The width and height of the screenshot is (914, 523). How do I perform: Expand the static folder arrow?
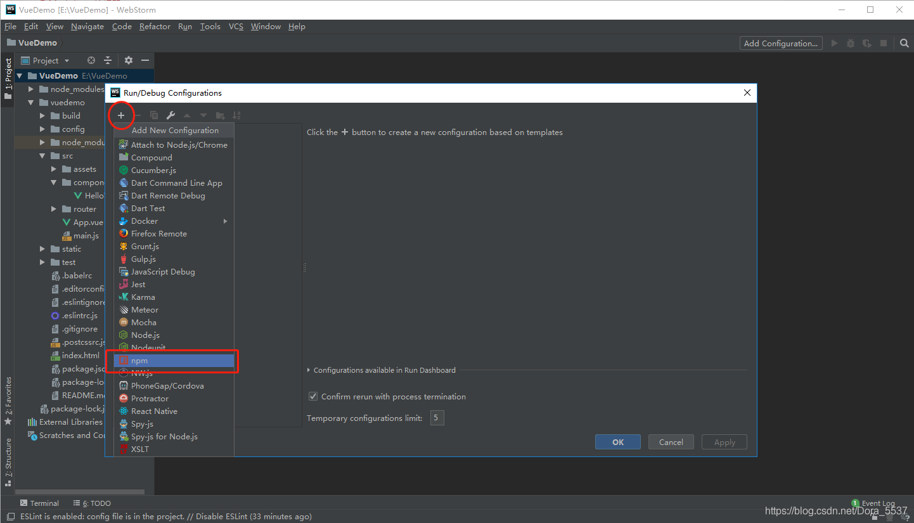[42, 249]
